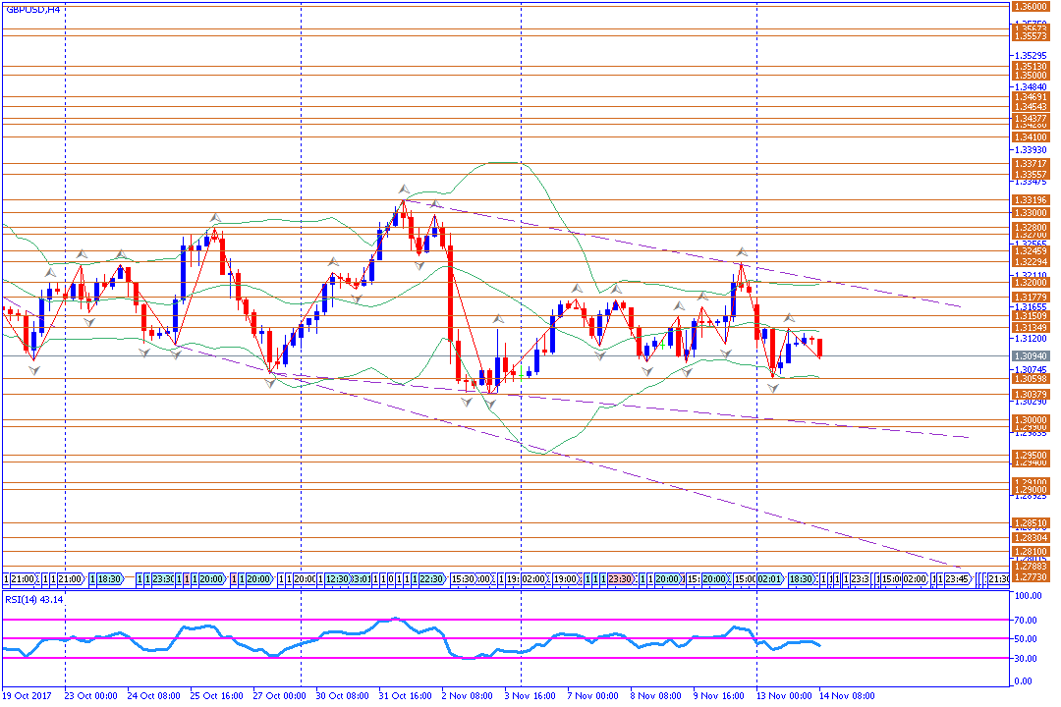The height and width of the screenshot is (707, 1061).
Task: Select the 1.33557 price level label
Action: tap(1030, 175)
